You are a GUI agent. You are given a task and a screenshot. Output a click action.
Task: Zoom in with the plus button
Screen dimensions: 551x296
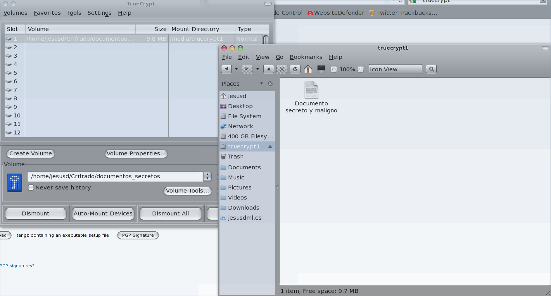[x=361, y=69]
